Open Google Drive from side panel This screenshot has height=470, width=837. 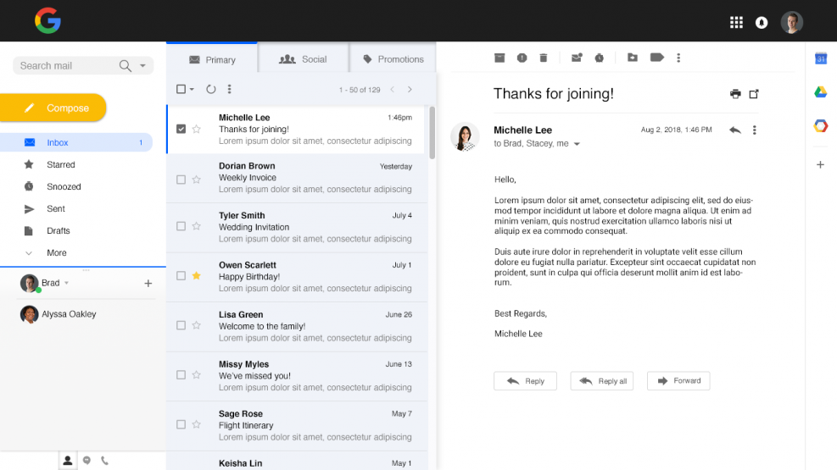point(820,92)
